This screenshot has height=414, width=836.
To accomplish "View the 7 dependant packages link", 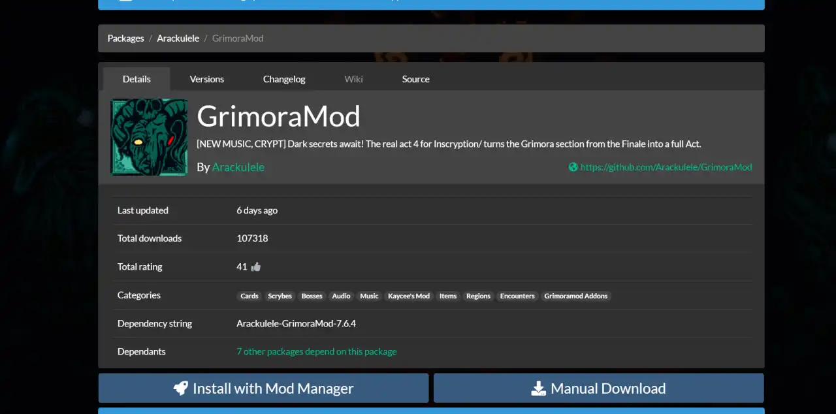I will (x=317, y=351).
